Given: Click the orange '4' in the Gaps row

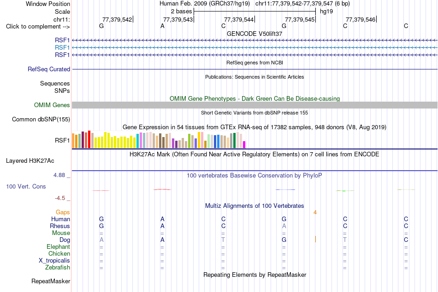Looking at the screenshot, I should pos(315,212).
